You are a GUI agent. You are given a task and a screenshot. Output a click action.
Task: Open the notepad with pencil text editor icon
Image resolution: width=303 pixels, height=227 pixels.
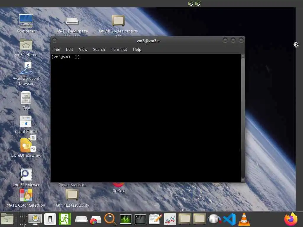click(155, 219)
